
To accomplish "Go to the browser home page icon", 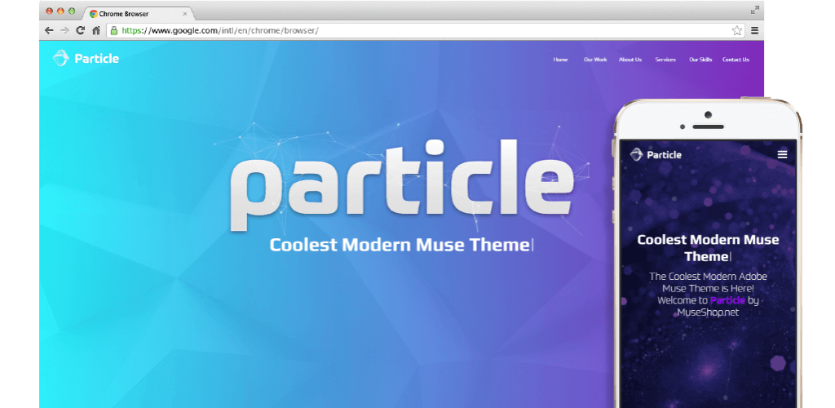I will tap(96, 30).
